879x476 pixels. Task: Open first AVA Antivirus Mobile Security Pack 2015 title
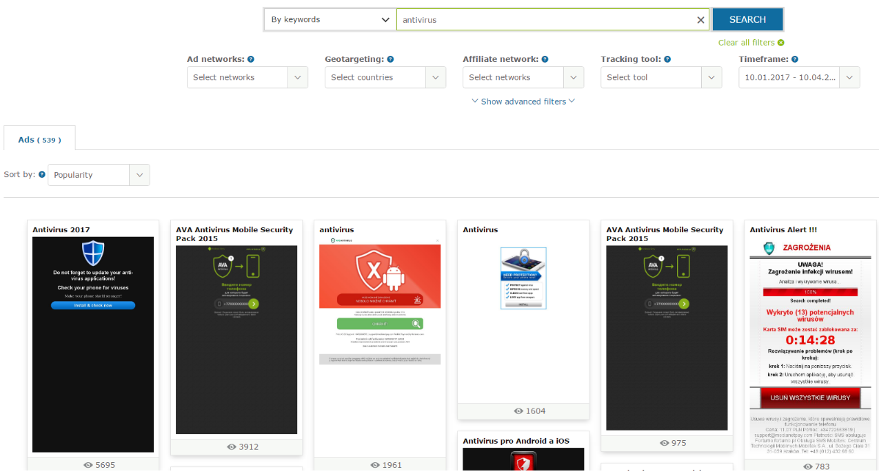(x=234, y=234)
